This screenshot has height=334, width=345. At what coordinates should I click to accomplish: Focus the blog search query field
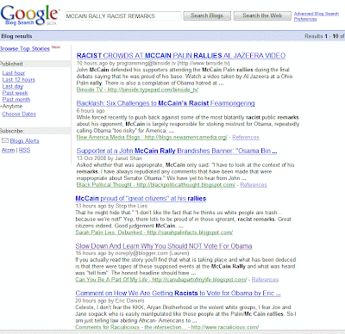pyautogui.click(x=123, y=15)
